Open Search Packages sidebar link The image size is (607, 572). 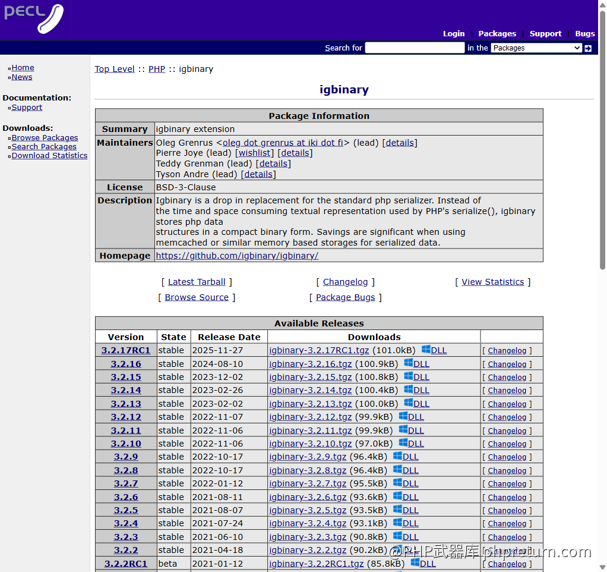44,146
